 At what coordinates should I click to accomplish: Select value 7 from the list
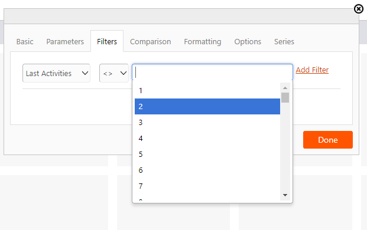point(207,186)
